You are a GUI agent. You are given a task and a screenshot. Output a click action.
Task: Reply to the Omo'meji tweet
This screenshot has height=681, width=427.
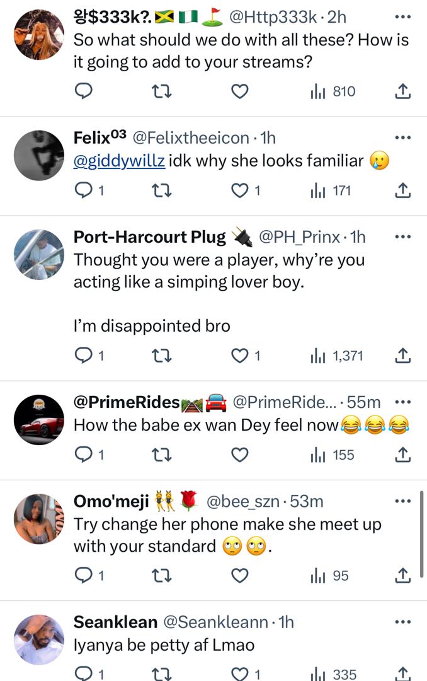(x=84, y=575)
